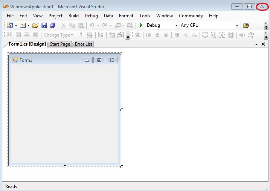This screenshot has width=270, height=191.
Task: Click the Save All icon
Action: tap(53, 25)
